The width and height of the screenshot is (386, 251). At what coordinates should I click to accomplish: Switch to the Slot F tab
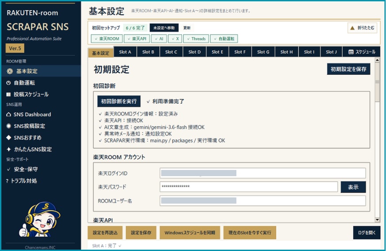coord(240,52)
